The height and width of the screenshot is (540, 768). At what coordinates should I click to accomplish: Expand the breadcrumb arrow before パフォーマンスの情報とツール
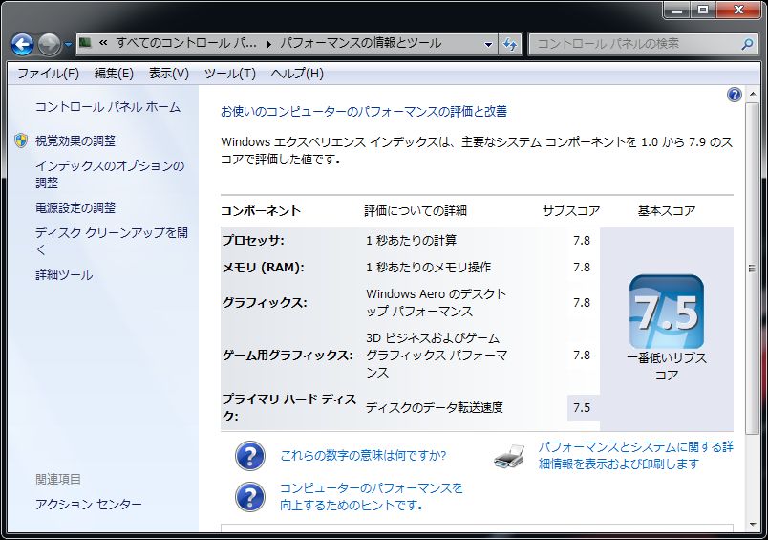point(269,44)
